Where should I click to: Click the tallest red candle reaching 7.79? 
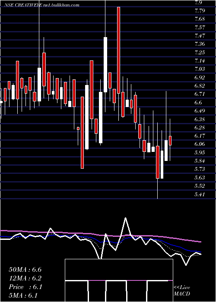118,50
